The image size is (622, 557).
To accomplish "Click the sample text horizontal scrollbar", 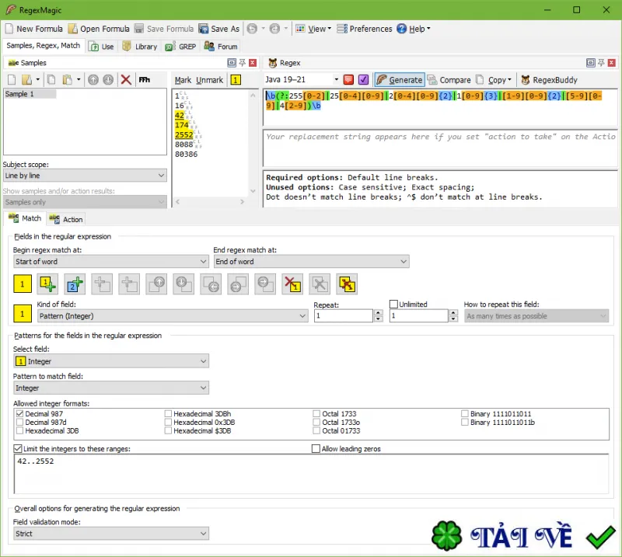I will [210, 202].
